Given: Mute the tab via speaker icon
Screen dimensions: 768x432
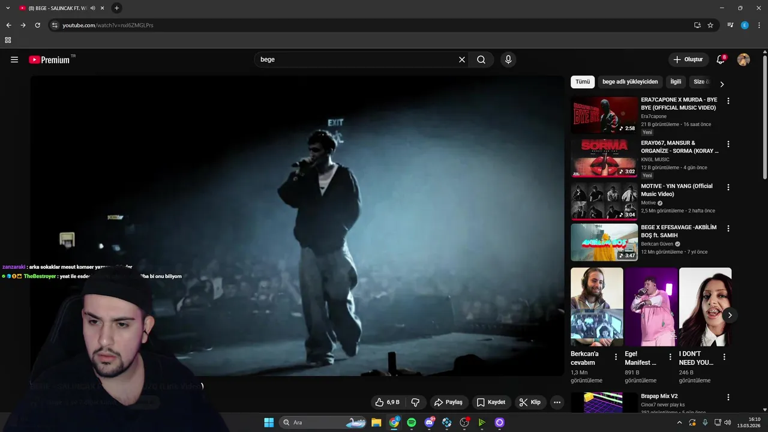Looking at the screenshot, I should [x=92, y=8].
